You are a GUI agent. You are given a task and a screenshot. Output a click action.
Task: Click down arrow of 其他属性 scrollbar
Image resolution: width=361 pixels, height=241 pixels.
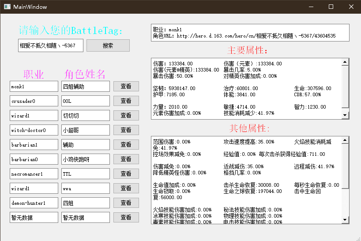[x=345, y=220]
